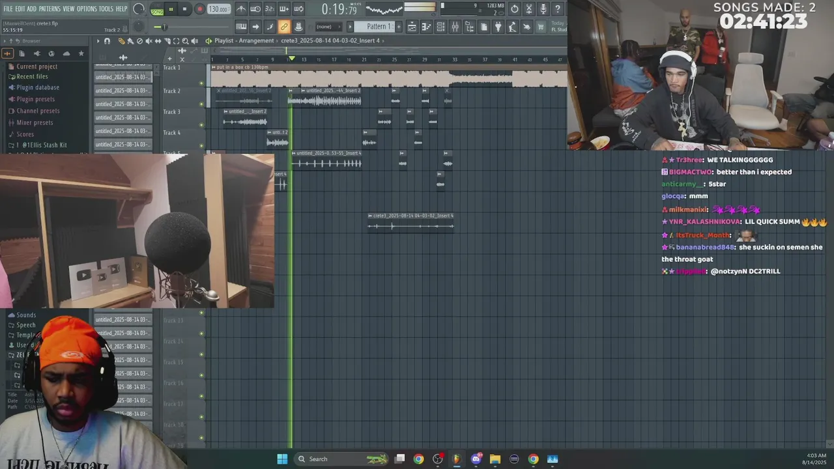Toggle the metronome icon

(x=241, y=9)
